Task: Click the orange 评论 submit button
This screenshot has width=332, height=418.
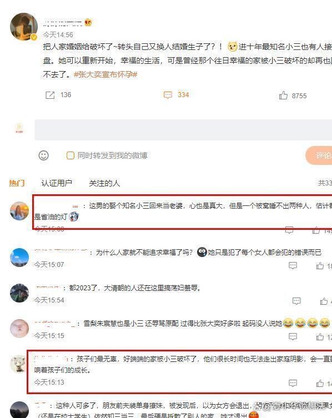Action: click(x=319, y=155)
